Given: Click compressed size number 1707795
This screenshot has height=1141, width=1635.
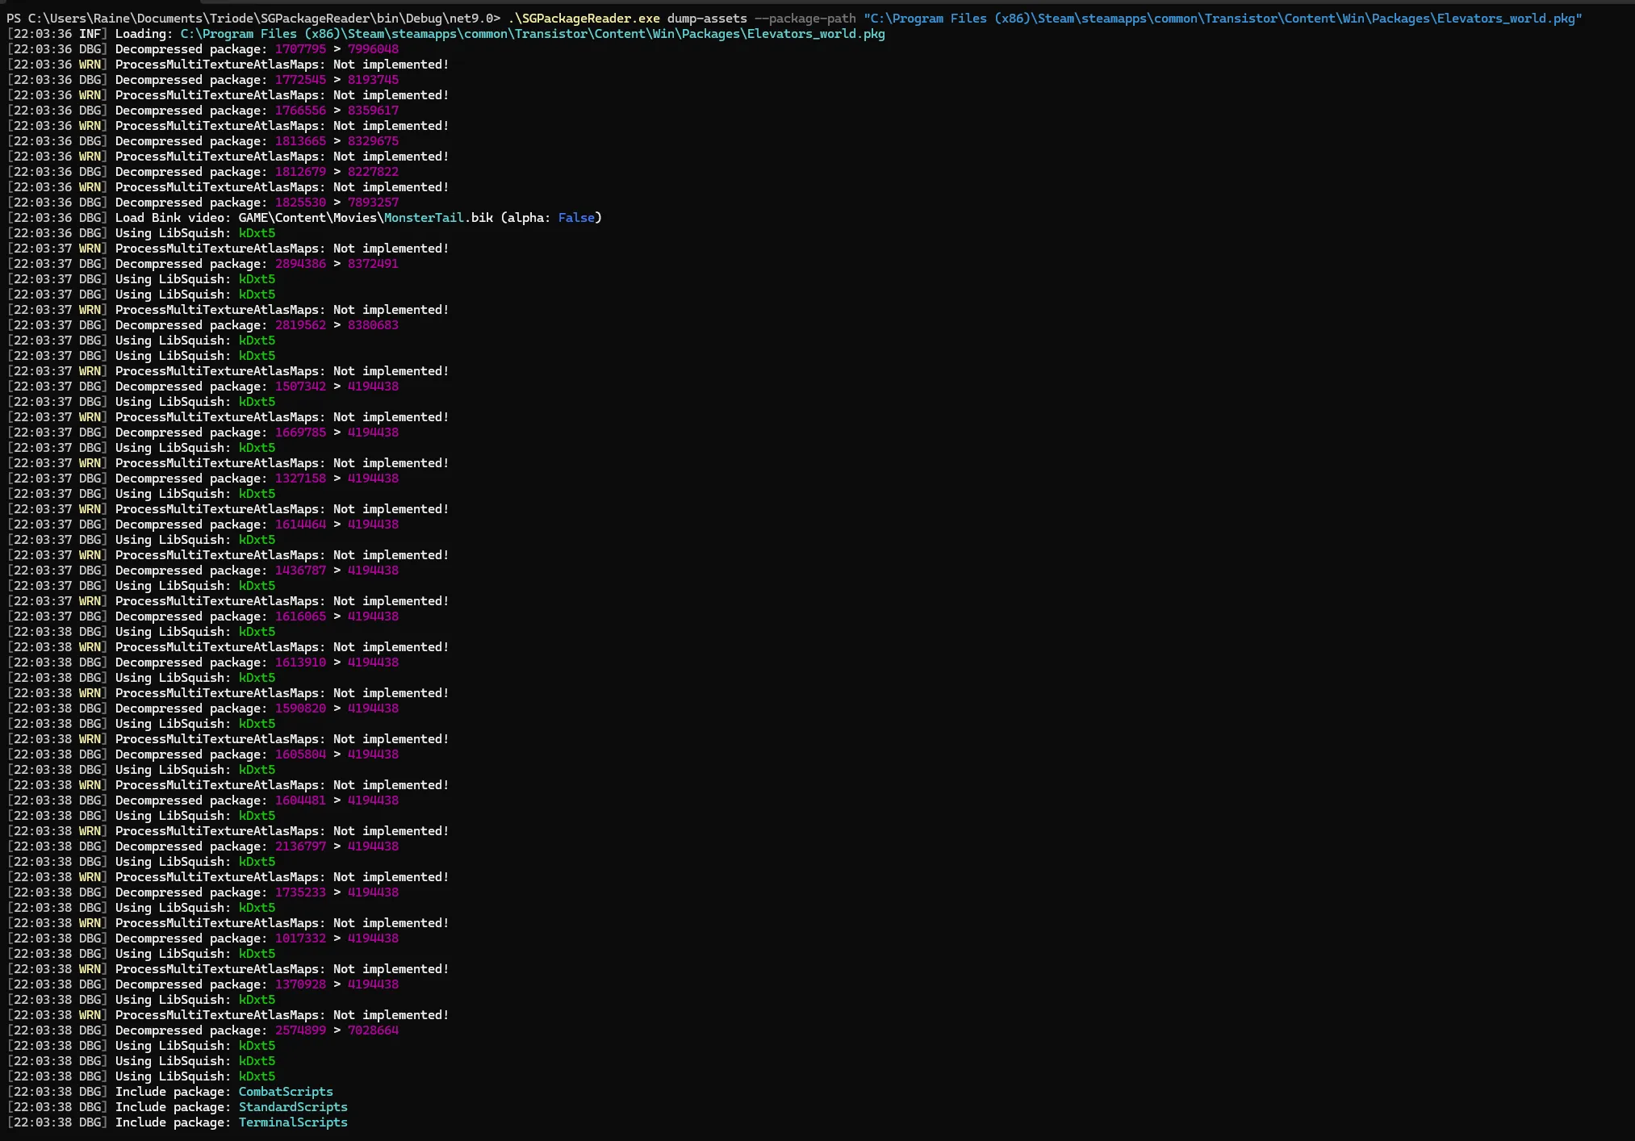Looking at the screenshot, I should tap(300, 49).
